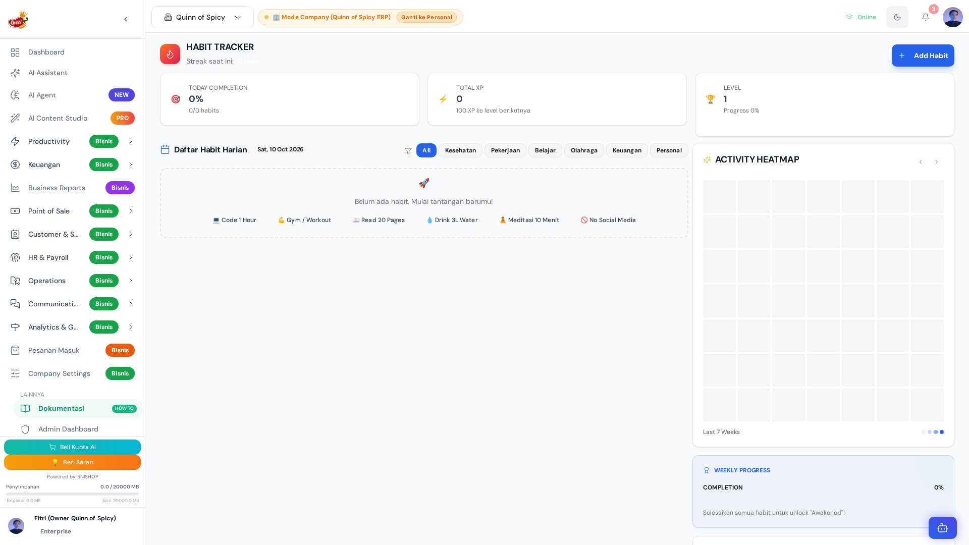969x545 pixels.
Task: Click the Dokumentasi book icon
Action: pos(25,409)
